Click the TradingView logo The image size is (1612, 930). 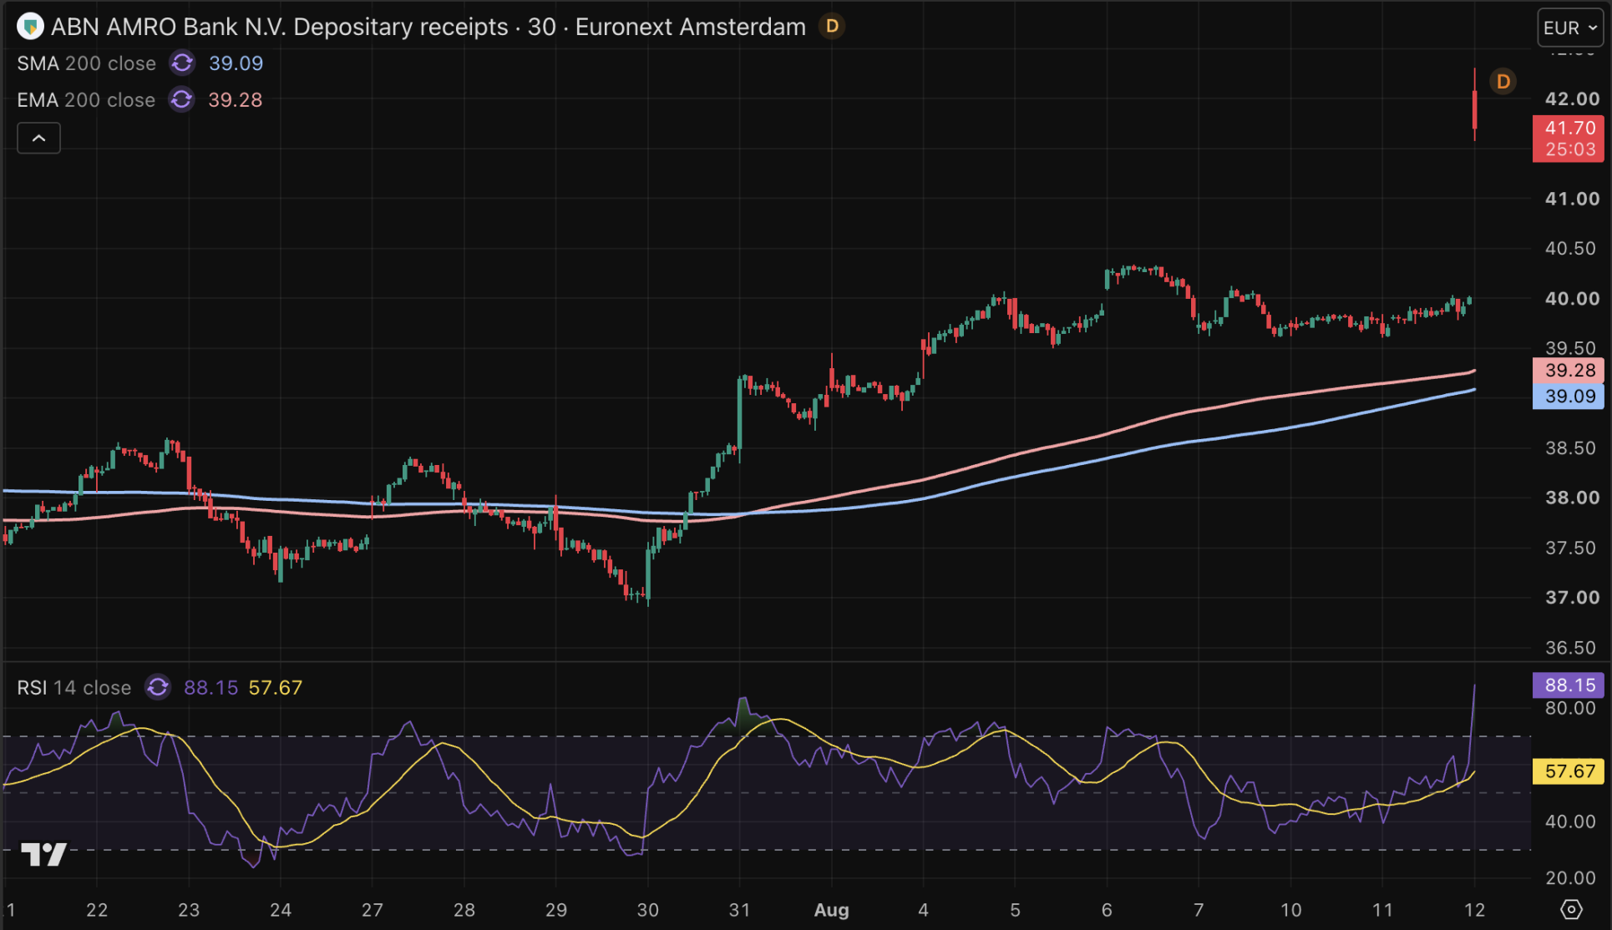(x=43, y=854)
